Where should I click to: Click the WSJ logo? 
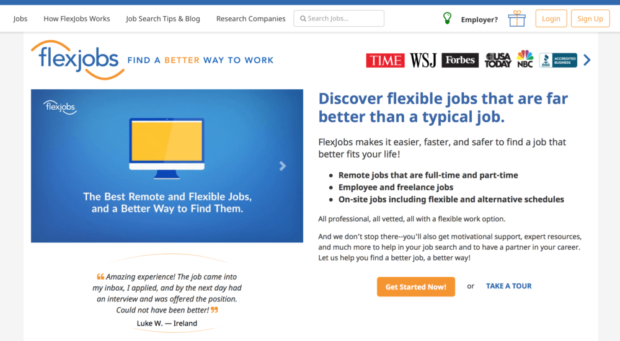(423, 60)
